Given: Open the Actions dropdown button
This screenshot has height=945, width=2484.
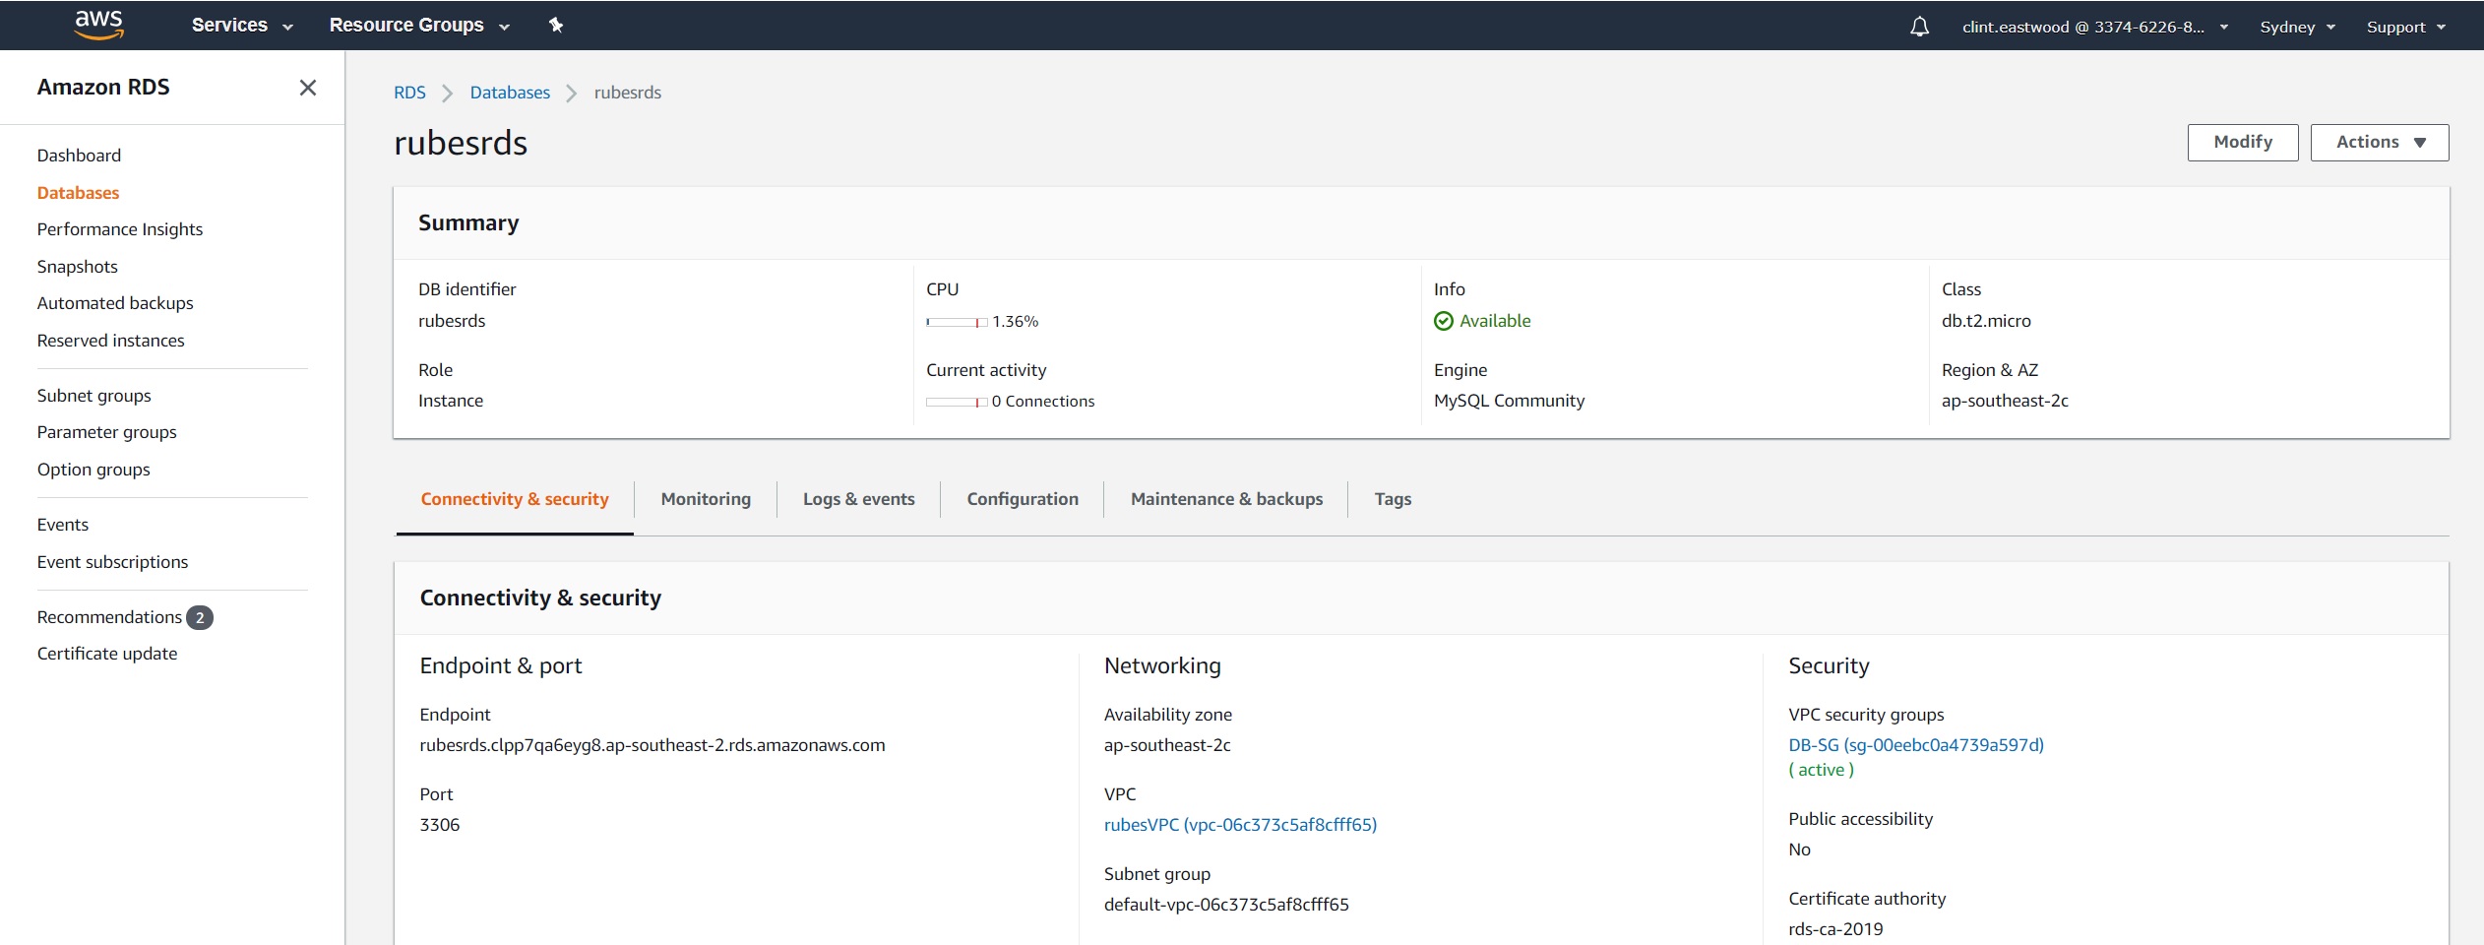Looking at the screenshot, I should point(2379,142).
